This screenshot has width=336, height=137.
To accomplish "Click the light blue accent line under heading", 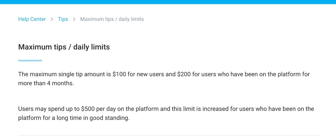I will tap(30, 60).
